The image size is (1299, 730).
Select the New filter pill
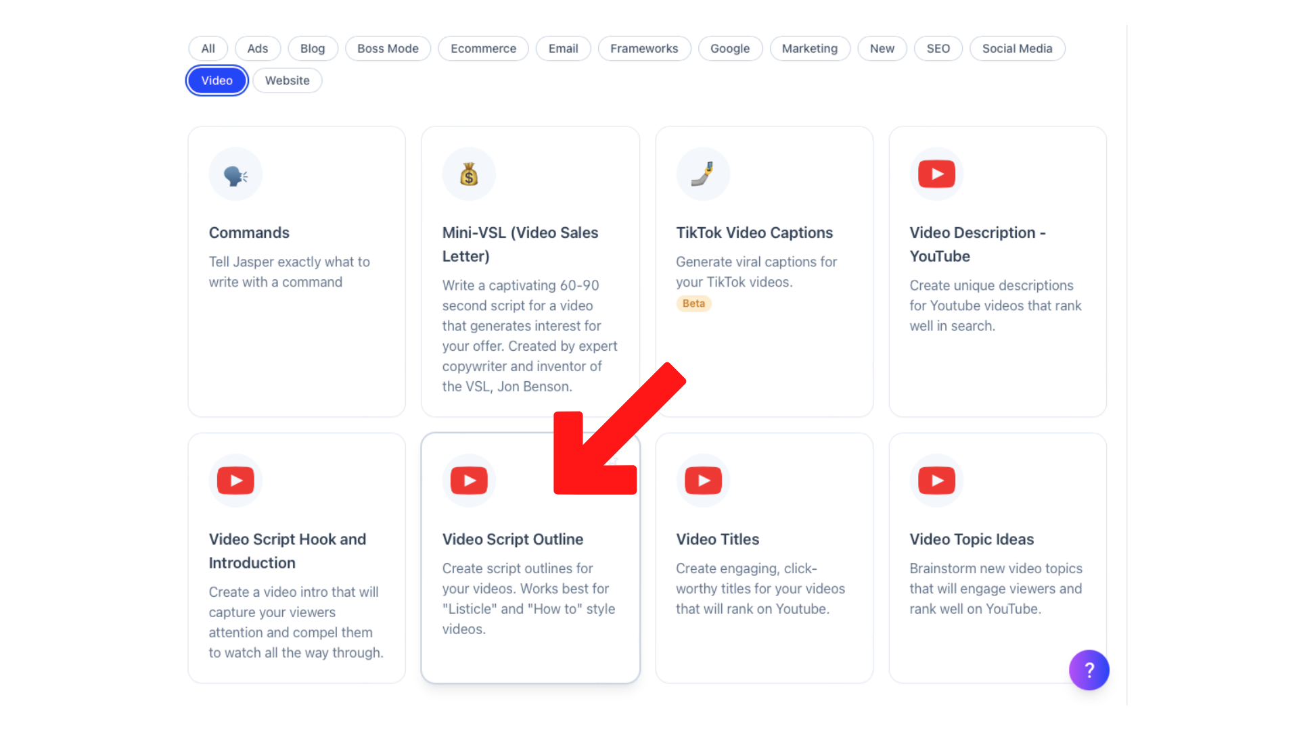[882, 48]
